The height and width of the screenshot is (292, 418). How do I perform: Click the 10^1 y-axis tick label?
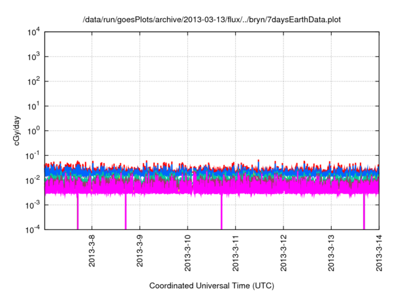point(34,106)
